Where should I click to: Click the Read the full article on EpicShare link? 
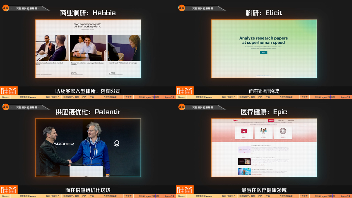(x=259, y=165)
